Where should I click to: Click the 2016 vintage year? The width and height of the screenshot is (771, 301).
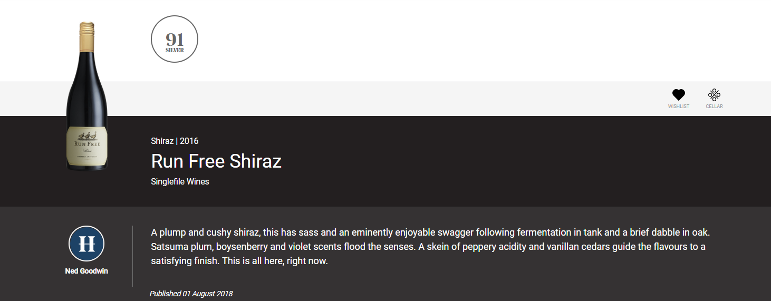point(189,141)
